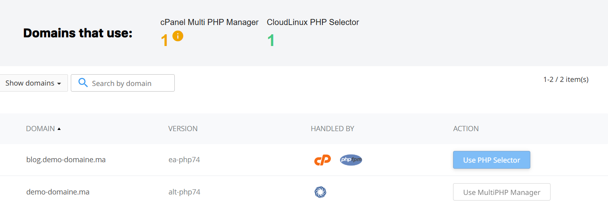Click the CloudLinux swirl icon for demo-domaine.ma
The height and width of the screenshot is (205, 608).
(320, 192)
